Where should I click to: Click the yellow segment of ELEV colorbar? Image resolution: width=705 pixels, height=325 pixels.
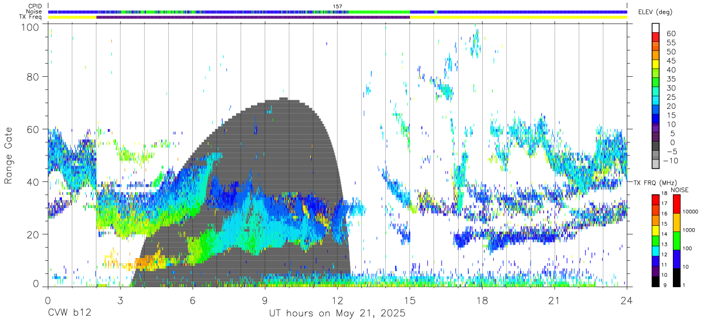pos(656,65)
